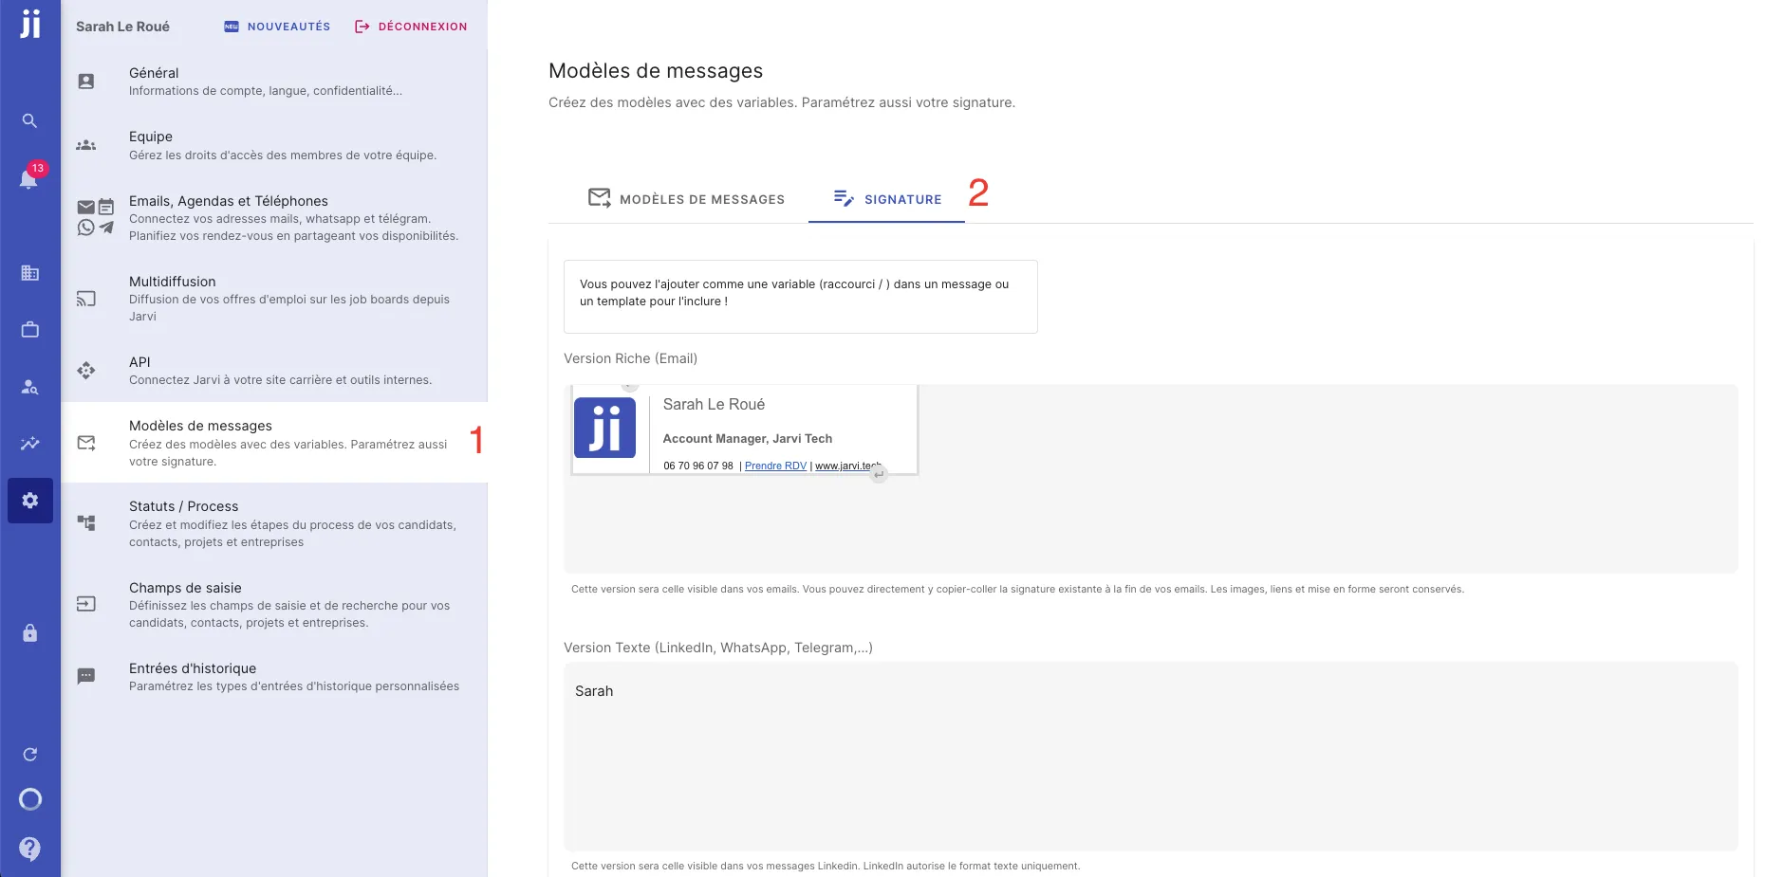Open search from the sidebar
The width and height of the screenshot is (1783, 877).
29,120
